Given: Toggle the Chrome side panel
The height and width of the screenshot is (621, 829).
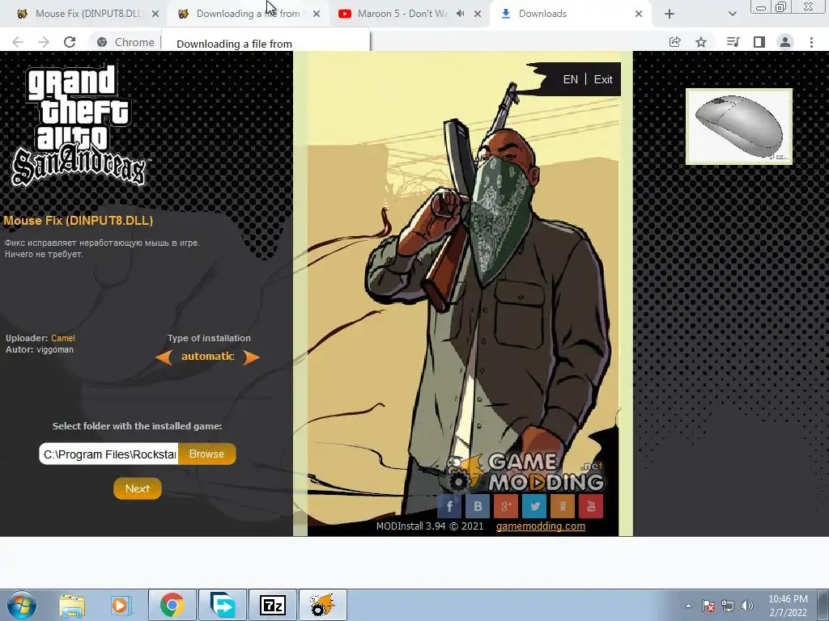Looking at the screenshot, I should click(x=759, y=42).
